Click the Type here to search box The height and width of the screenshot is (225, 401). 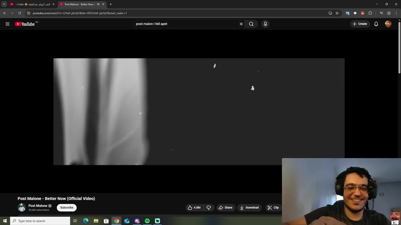40,221
